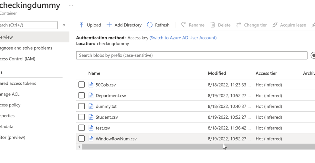Screen dimensions: 315x163
Task: Tick the dummy.txt checkbox
Action: point(81,106)
